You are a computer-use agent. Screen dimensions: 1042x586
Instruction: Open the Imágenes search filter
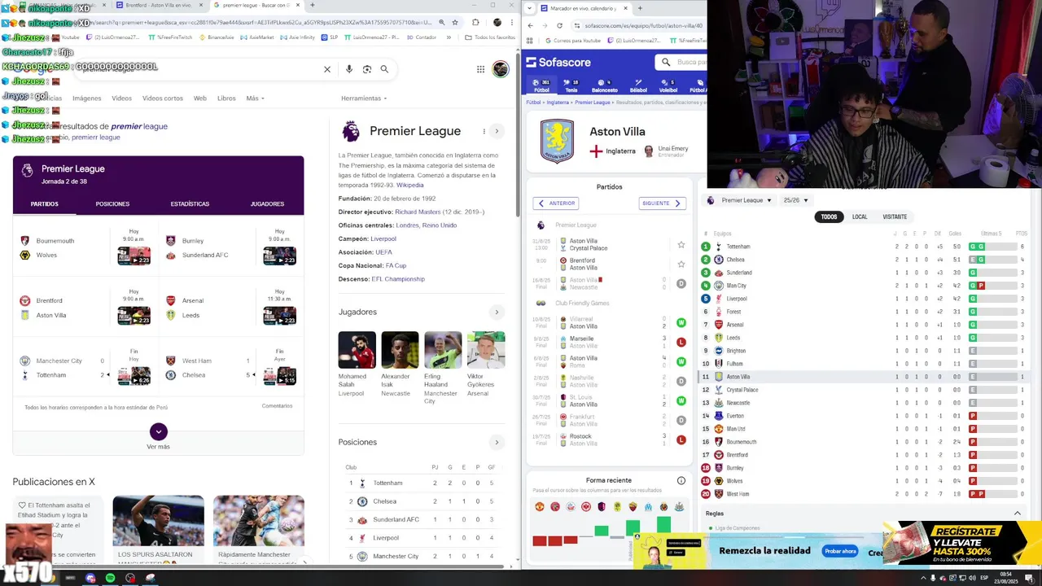click(x=86, y=98)
